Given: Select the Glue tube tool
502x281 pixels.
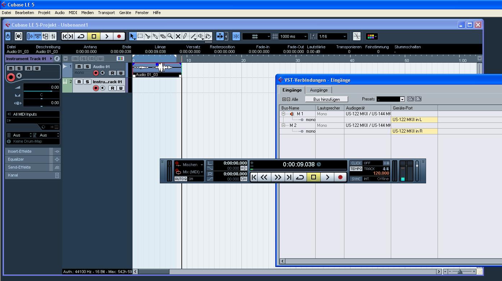Looking at the screenshot, I should [x=155, y=36].
